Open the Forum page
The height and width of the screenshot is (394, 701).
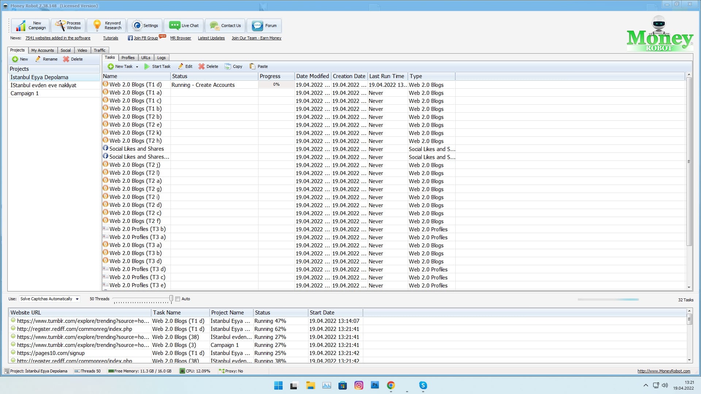pos(264,26)
